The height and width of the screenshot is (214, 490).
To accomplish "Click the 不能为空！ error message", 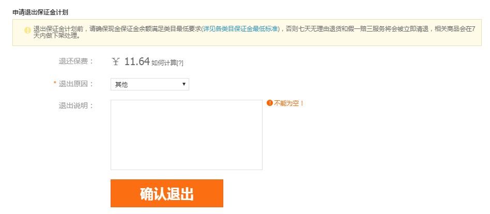I will tap(289, 103).
